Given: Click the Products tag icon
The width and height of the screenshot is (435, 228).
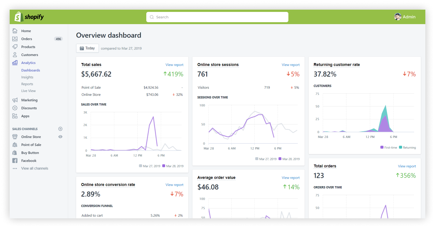Looking at the screenshot, I should [x=15, y=47].
